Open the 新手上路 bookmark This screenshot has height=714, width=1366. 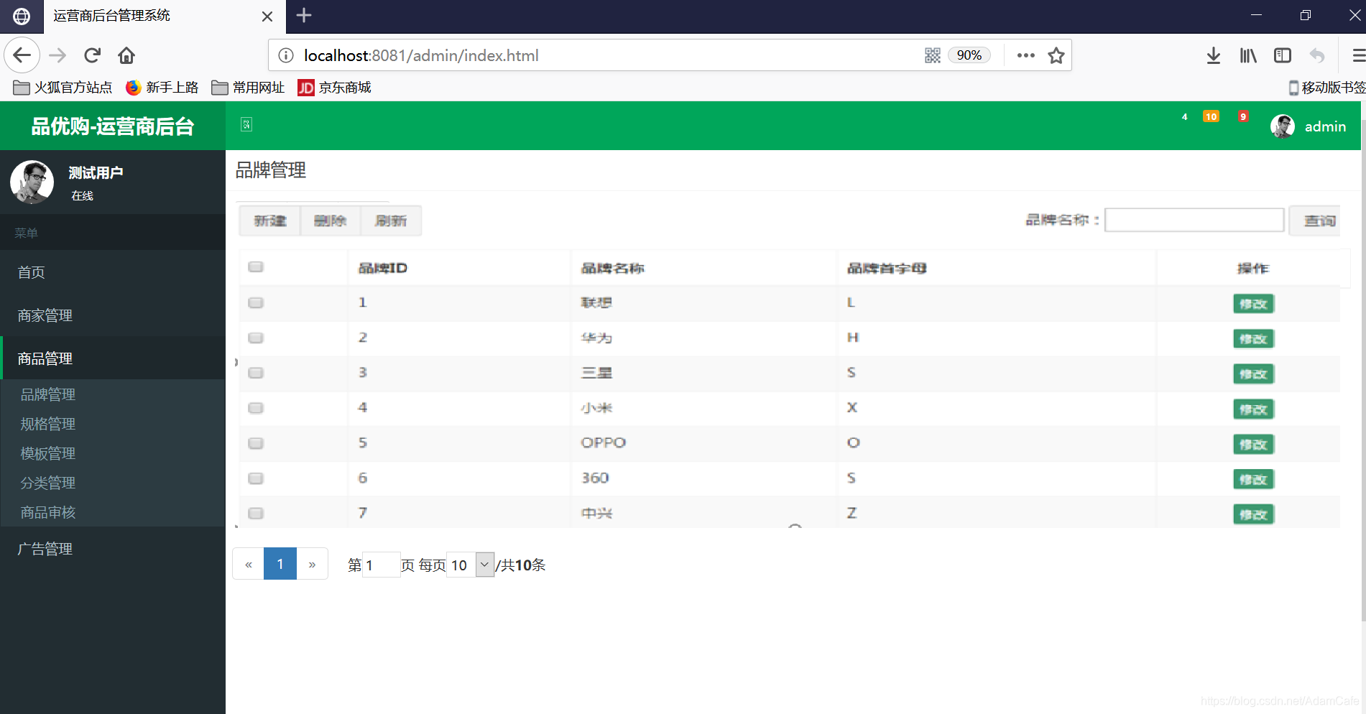[162, 88]
